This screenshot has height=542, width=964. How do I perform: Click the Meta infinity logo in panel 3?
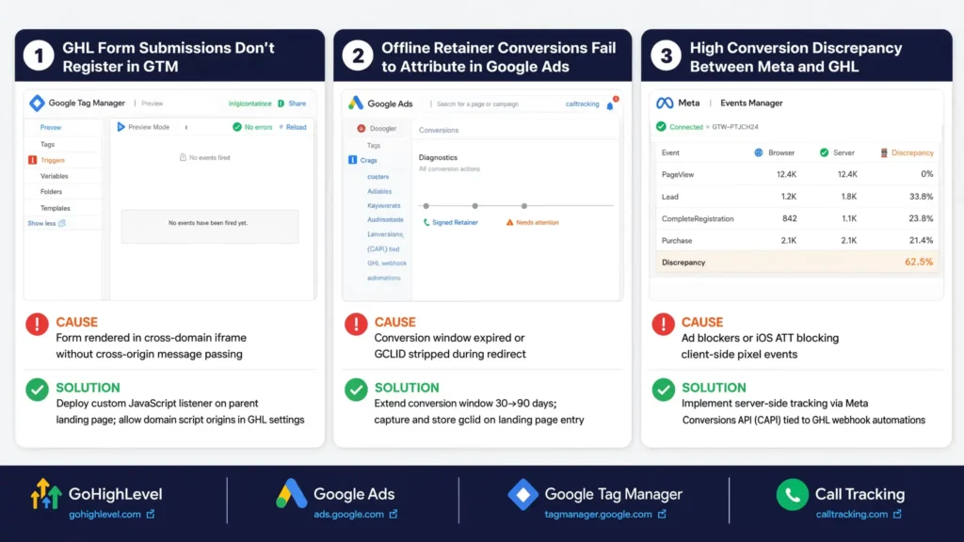[x=665, y=104]
